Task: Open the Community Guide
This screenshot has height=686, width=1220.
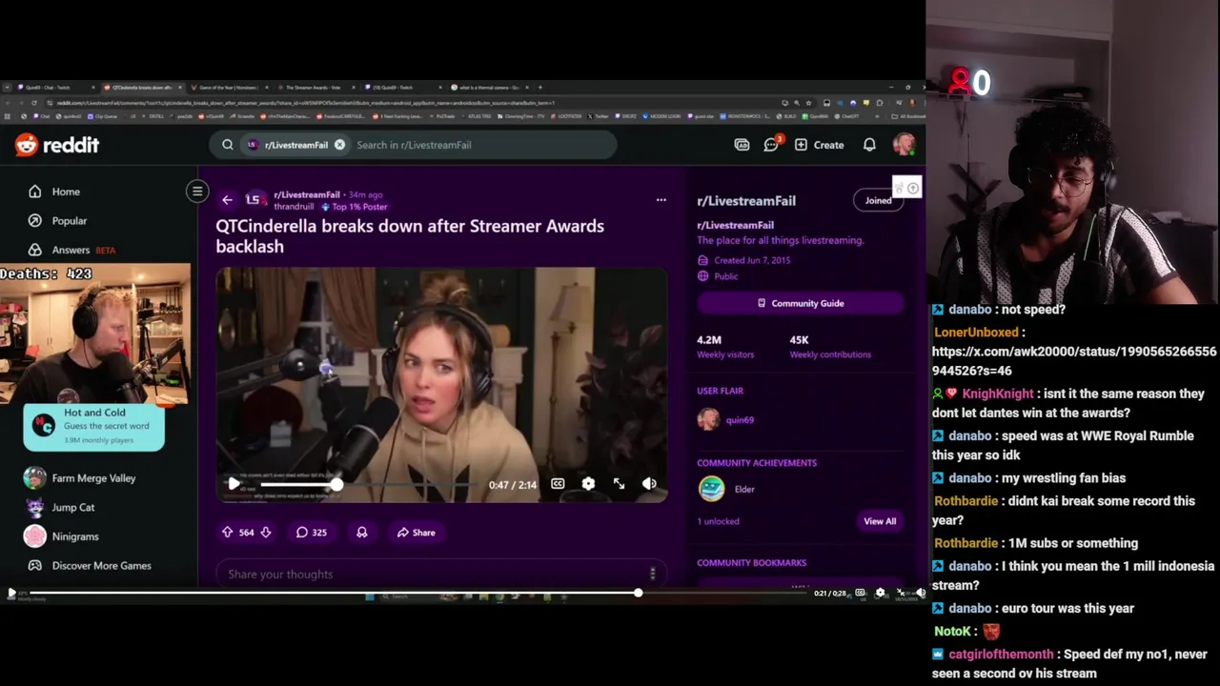Action: point(801,303)
